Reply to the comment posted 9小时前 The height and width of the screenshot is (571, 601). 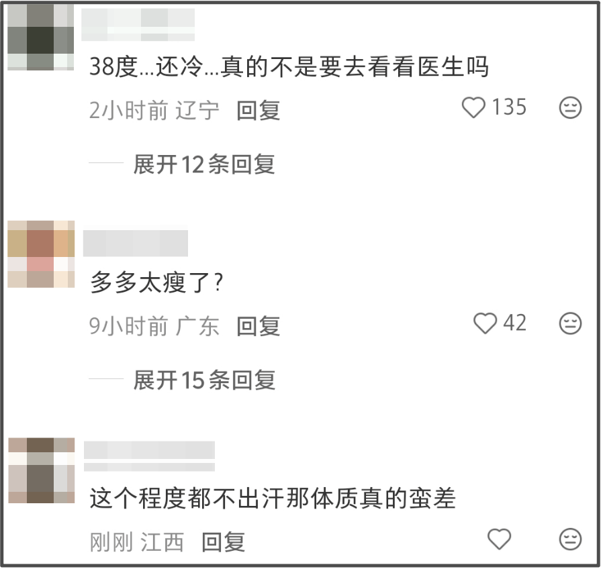pyautogui.click(x=259, y=327)
